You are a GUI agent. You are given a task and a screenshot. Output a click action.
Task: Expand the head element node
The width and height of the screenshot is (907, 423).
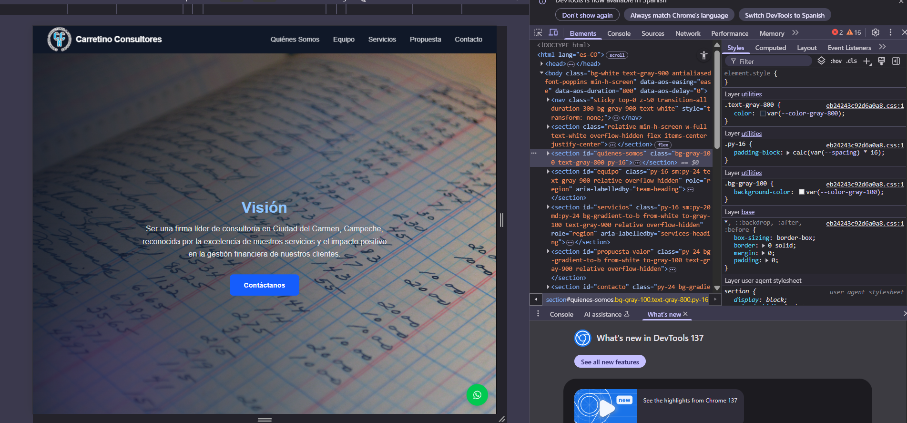tap(542, 64)
